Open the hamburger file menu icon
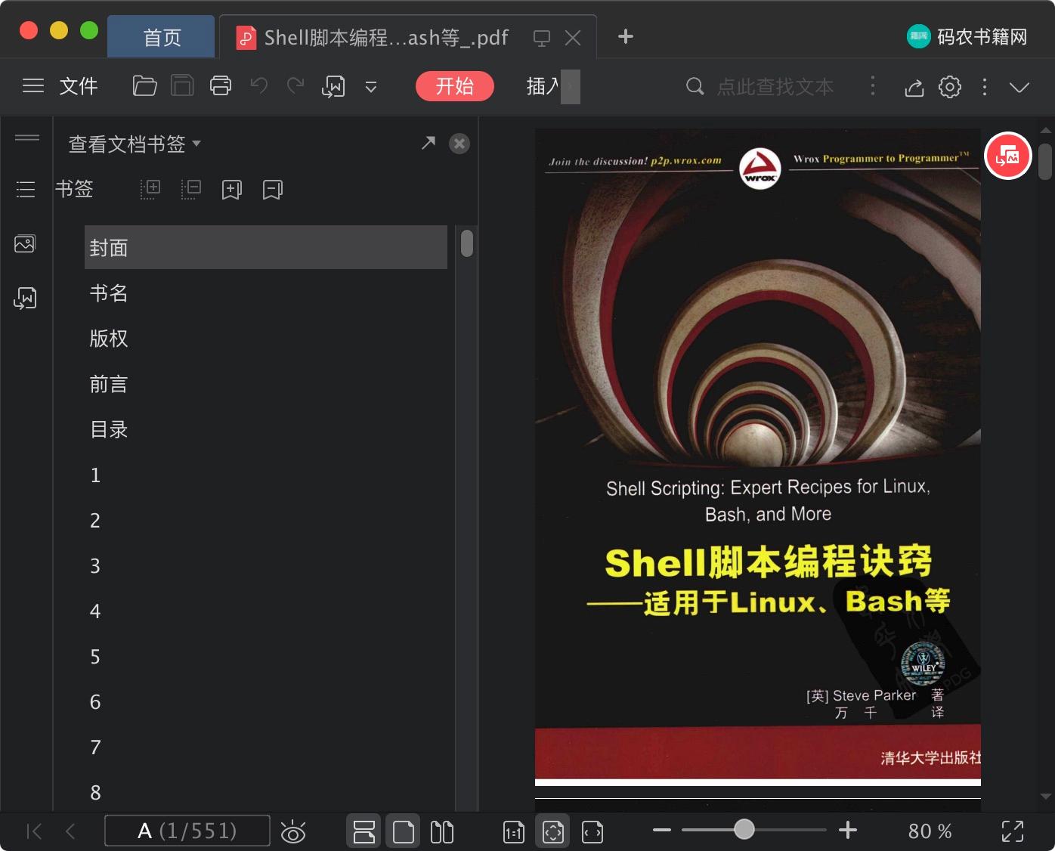This screenshot has height=851, width=1055. 33,86
